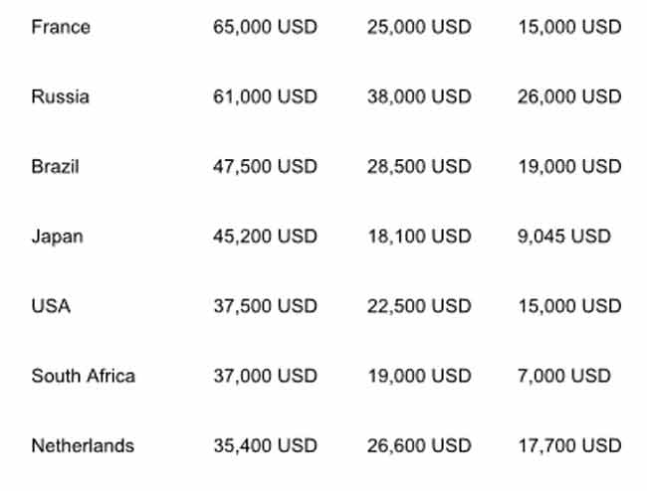647x491 pixels.
Task: Select the 22,500 USD cell
Action: tap(419, 306)
